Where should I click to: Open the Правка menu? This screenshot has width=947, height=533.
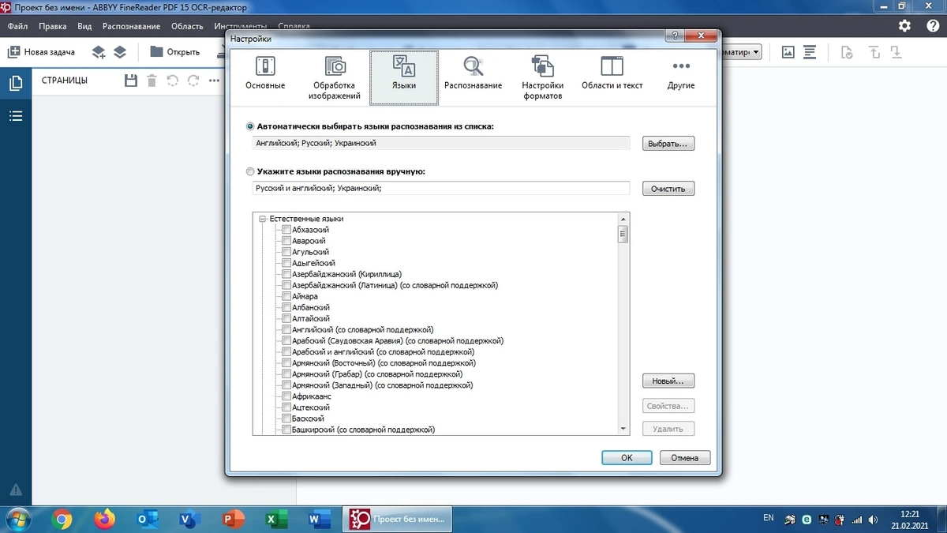click(52, 26)
